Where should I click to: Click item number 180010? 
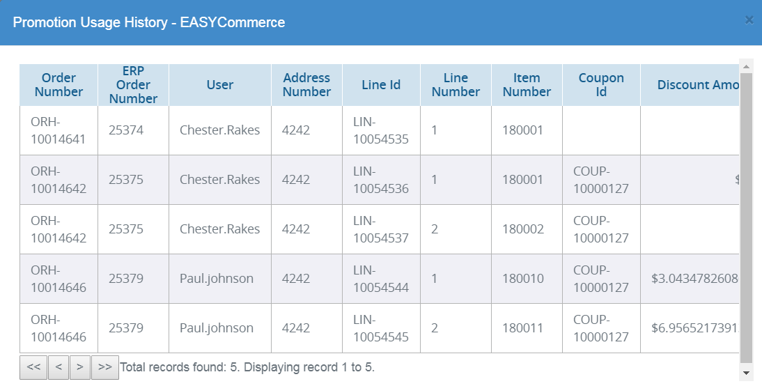[523, 279]
